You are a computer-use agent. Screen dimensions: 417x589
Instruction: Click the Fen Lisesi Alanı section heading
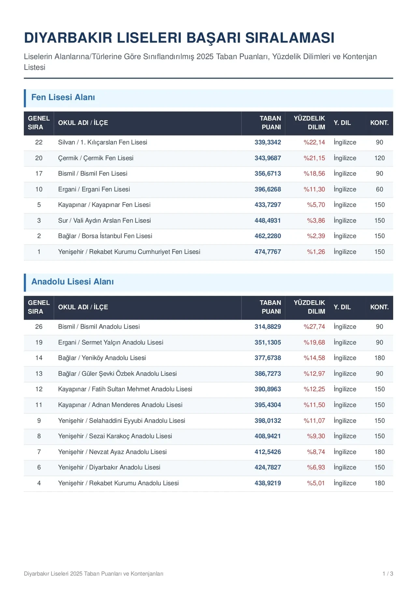tap(63, 97)
